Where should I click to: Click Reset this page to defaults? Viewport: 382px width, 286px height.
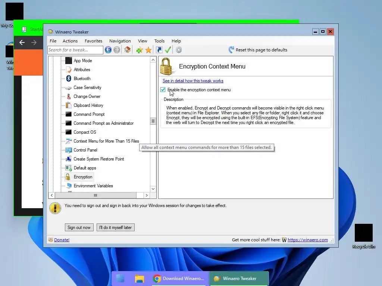tap(262, 50)
